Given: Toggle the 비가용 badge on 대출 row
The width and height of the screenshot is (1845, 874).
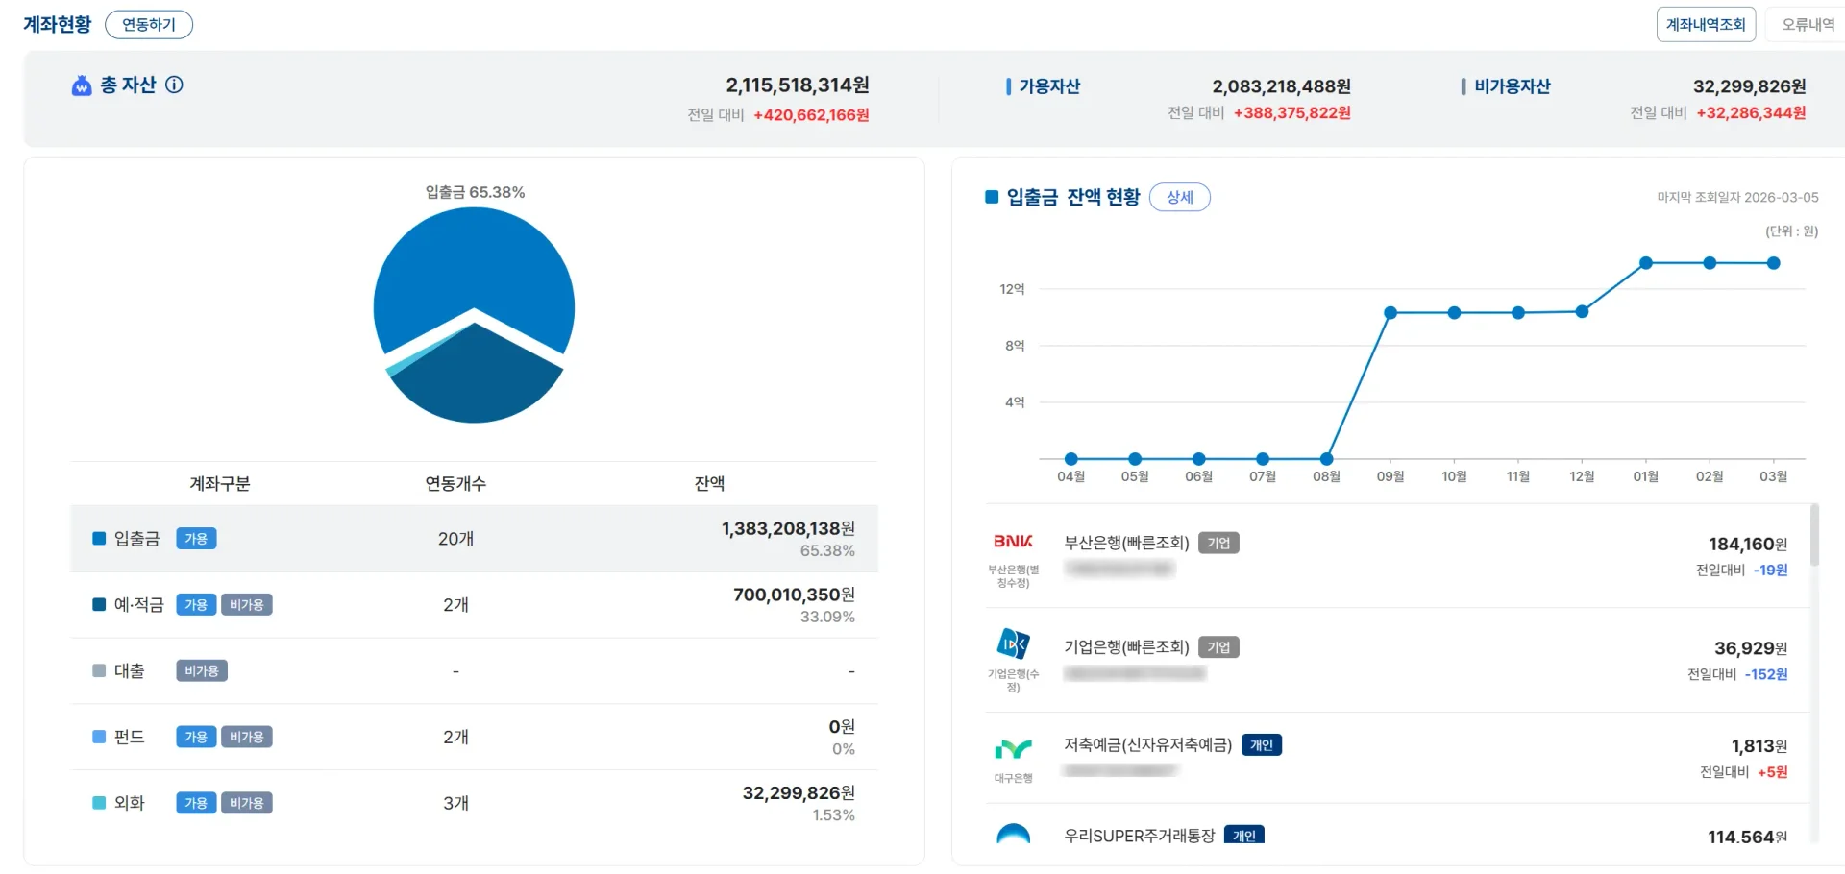Looking at the screenshot, I should (201, 670).
